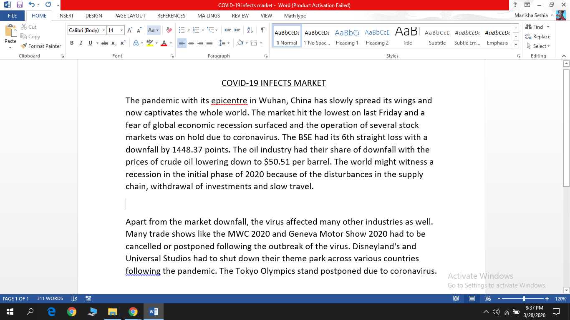
Task: Switch to Web Layout view in the status bar
Action: click(488, 299)
